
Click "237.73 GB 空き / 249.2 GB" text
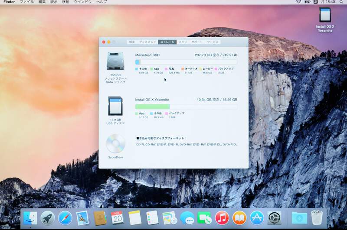[216, 55]
